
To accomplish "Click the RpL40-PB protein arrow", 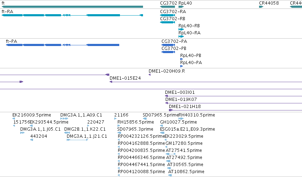I will pos(181,59).
